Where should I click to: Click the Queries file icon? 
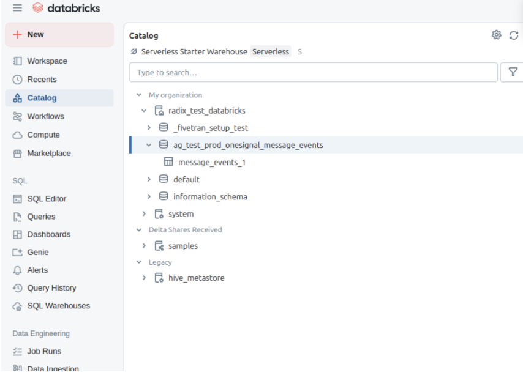[17, 217]
